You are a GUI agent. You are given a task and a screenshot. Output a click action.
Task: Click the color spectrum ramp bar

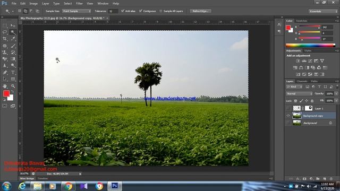[x=310, y=45]
